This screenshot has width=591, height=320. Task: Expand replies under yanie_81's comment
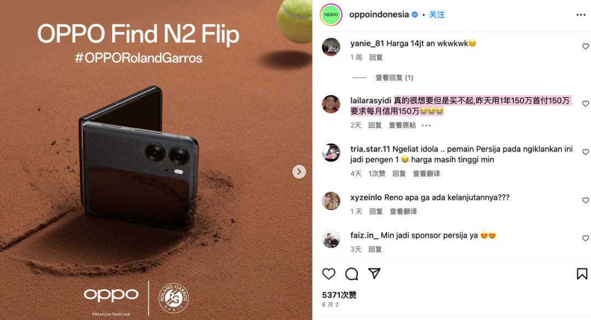point(394,78)
